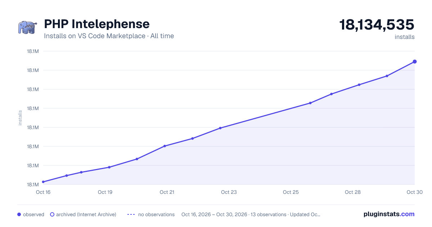Select the data point just after Oct 19

coord(109,167)
